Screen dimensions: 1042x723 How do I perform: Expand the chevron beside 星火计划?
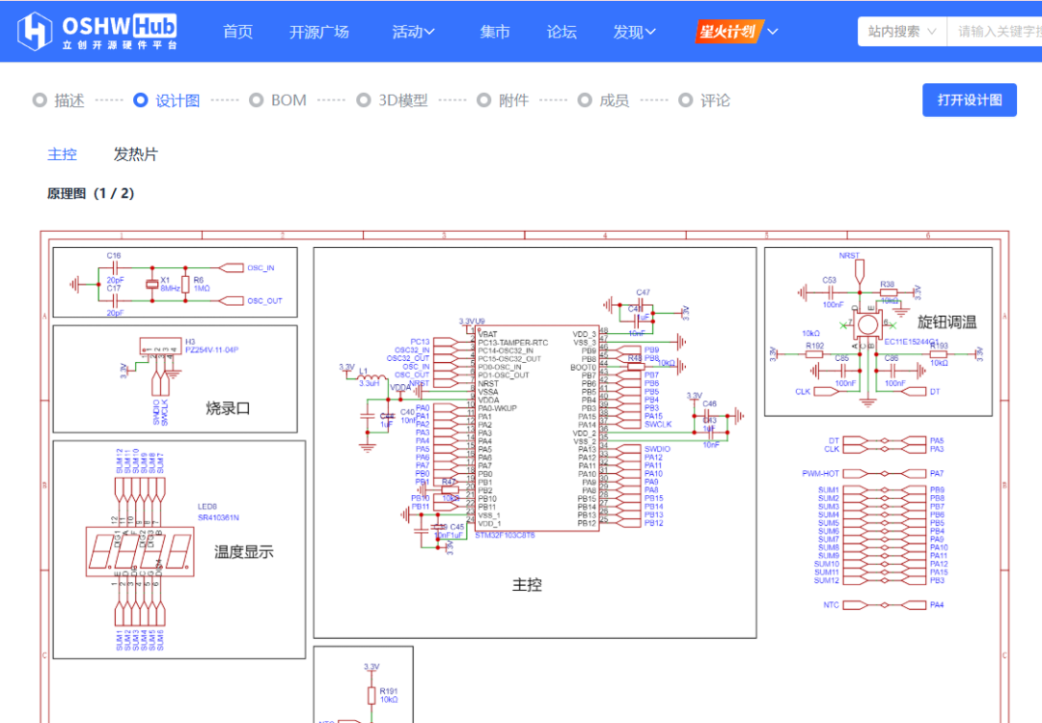point(773,31)
